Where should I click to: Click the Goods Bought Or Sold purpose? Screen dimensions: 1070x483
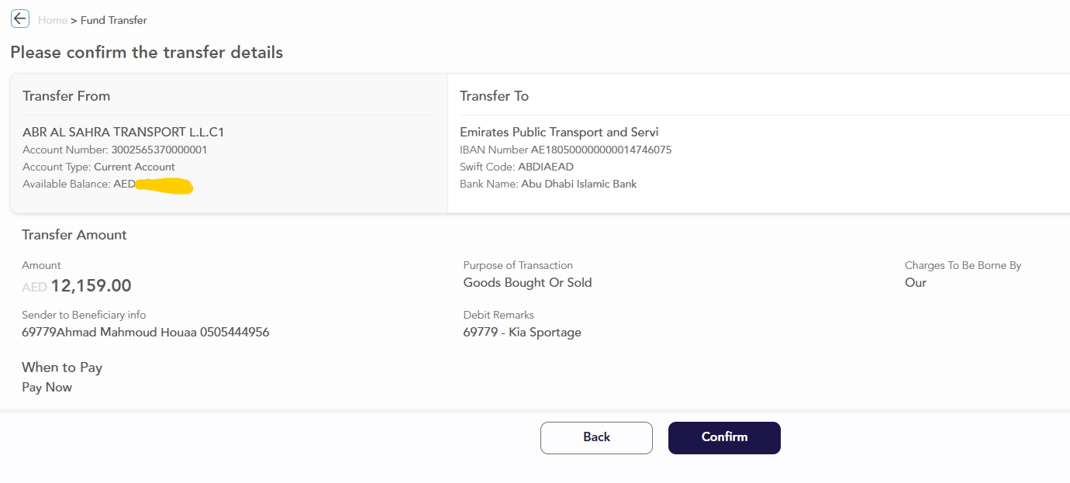(x=527, y=283)
